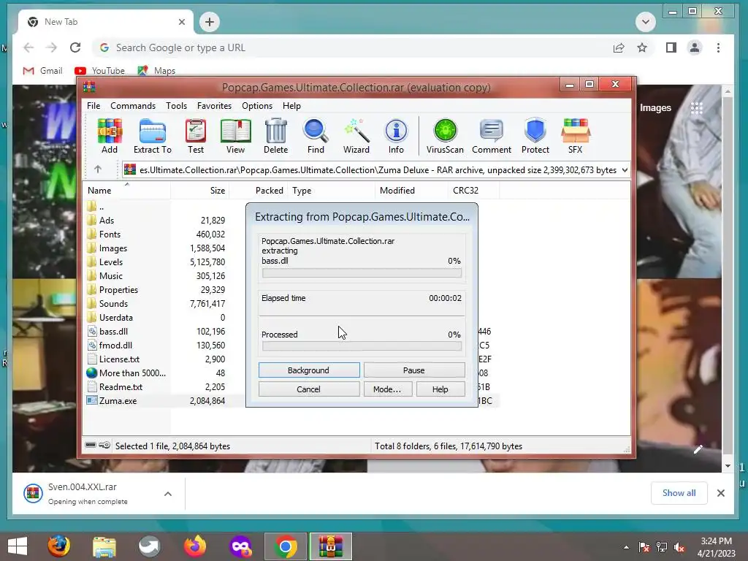Open a new Chrome tab
The image size is (748, 561).
point(210,22)
